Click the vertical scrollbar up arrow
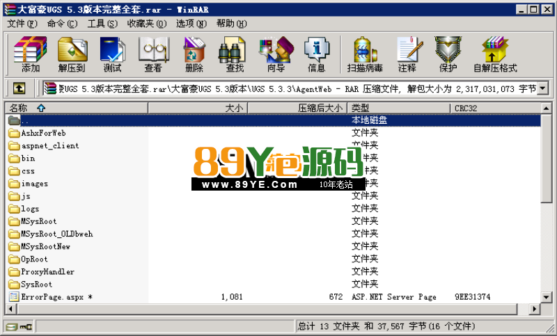 click(547, 108)
